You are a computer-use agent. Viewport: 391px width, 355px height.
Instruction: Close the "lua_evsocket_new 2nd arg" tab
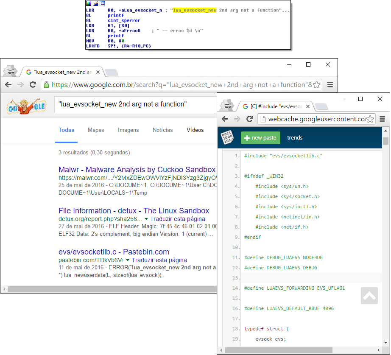tap(98, 72)
